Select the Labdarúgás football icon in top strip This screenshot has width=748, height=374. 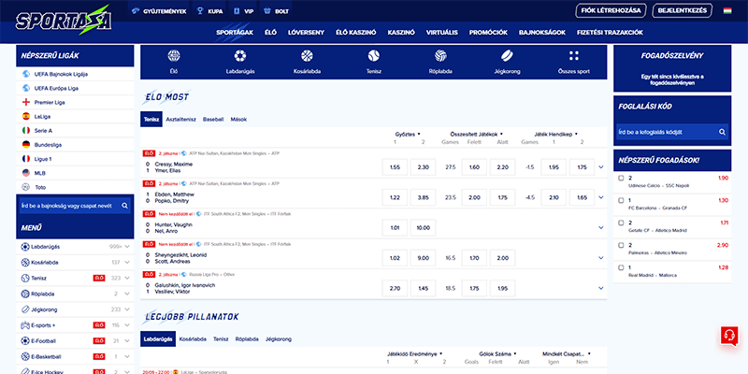pos(240,56)
